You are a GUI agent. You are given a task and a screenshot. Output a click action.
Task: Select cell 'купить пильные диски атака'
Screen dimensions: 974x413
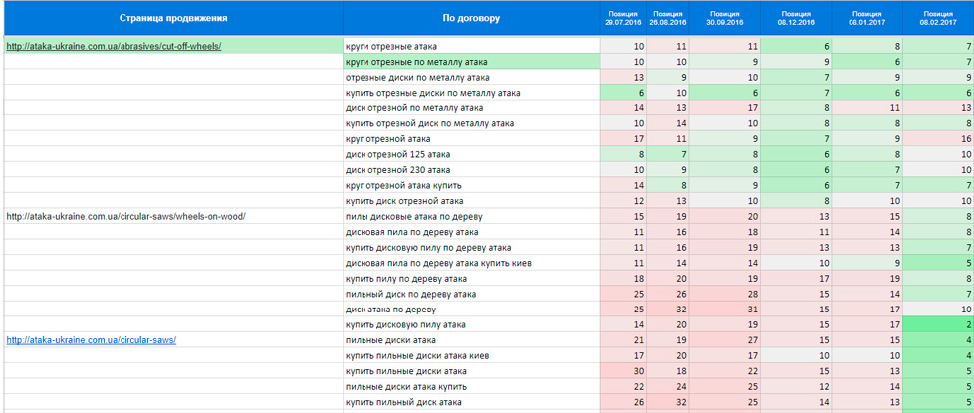pos(471,371)
